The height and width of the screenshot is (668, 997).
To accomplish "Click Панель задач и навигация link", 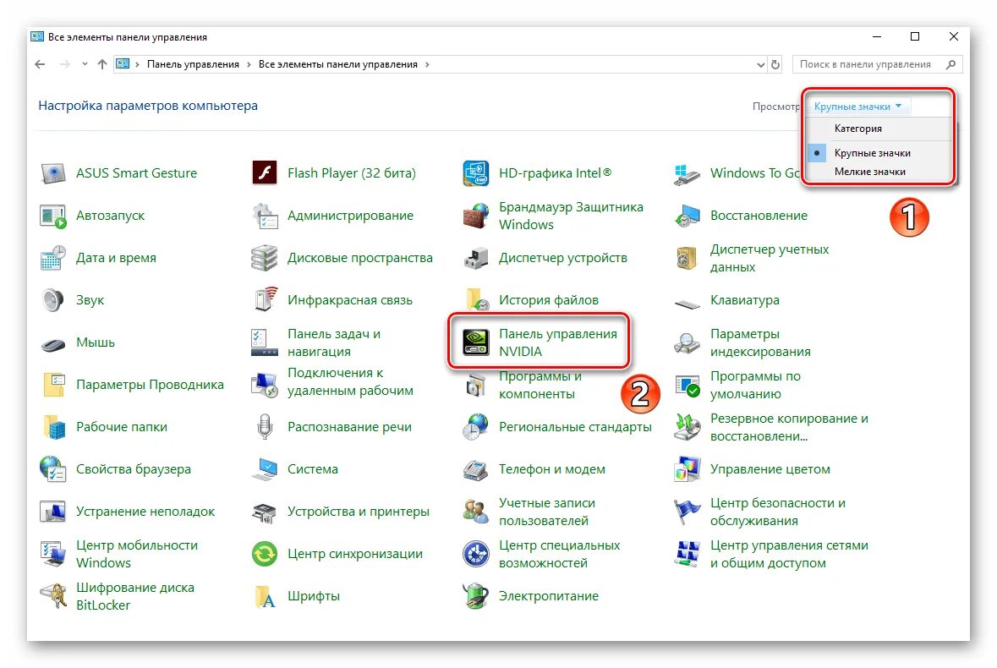I will pos(334,342).
